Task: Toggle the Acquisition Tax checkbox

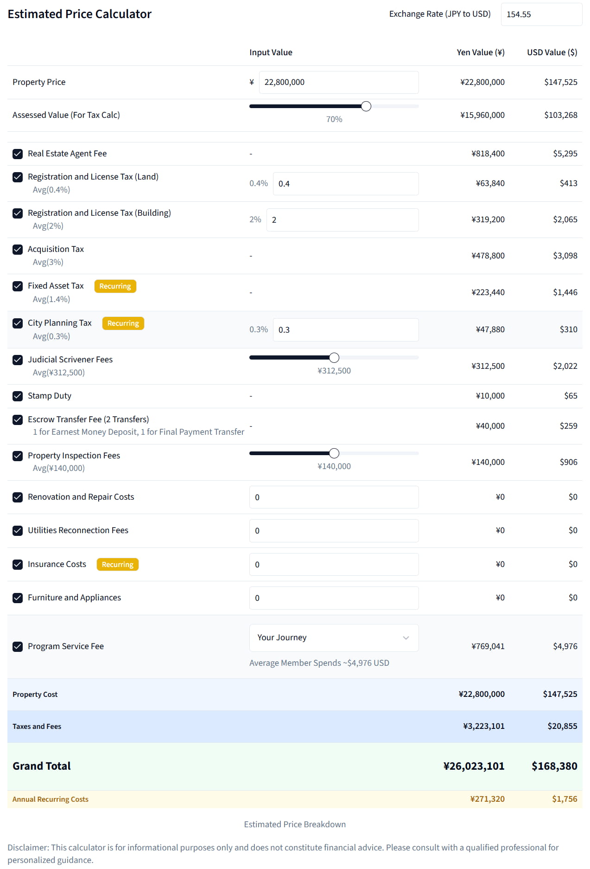Action: [18, 250]
